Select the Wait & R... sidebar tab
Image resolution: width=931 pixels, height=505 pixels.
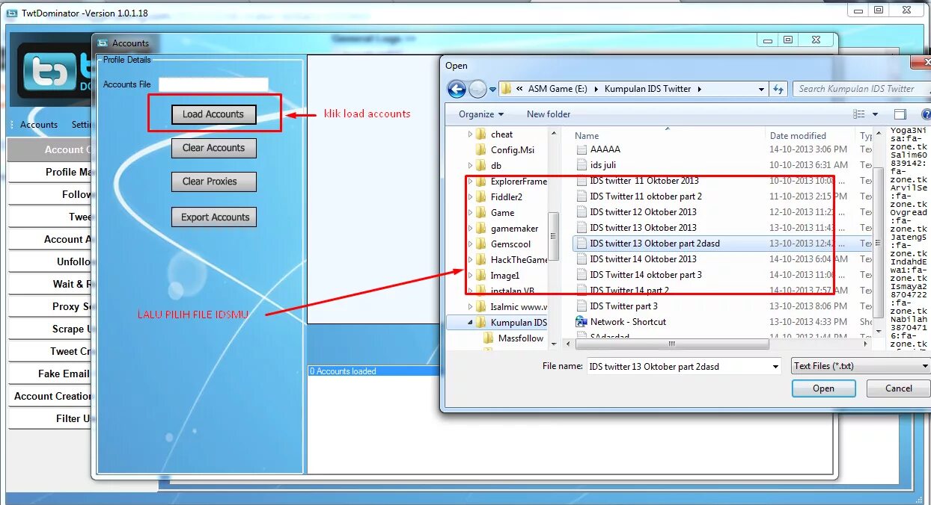(50, 284)
